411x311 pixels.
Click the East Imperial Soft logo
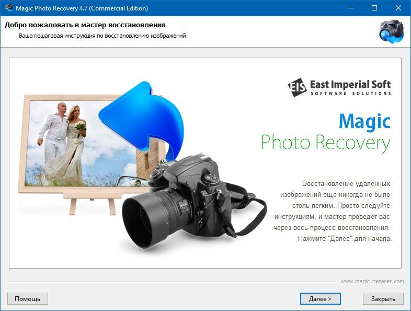coord(339,87)
